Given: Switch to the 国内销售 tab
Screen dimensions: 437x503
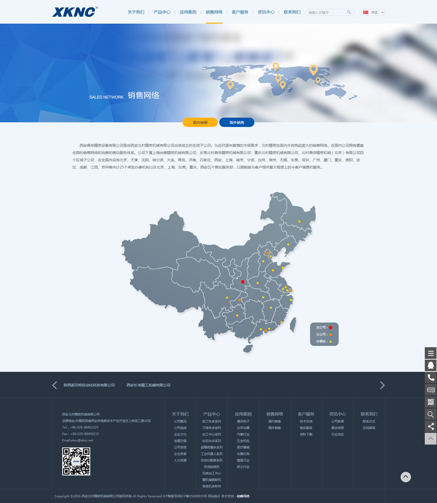Looking at the screenshot, I should tap(200, 123).
